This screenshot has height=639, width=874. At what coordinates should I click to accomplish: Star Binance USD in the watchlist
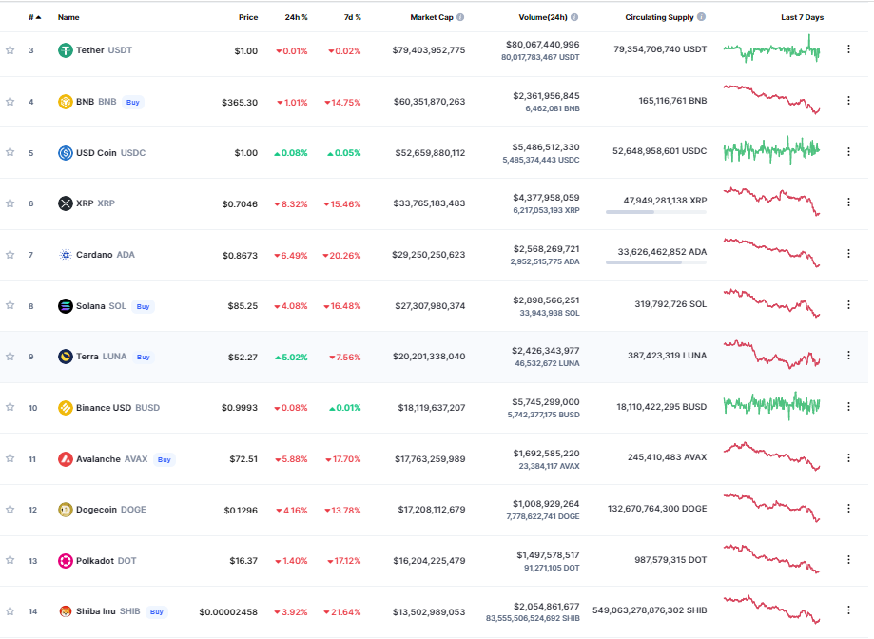[10, 407]
